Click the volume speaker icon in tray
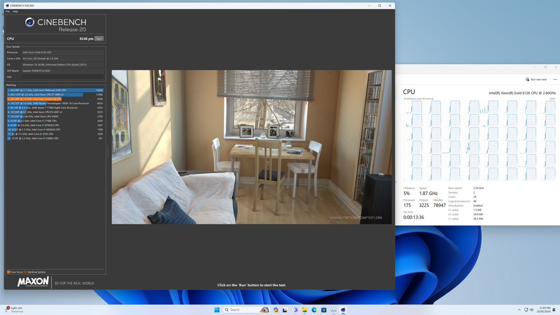This screenshot has width=560, height=315. click(x=532, y=310)
